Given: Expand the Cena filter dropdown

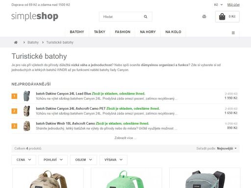Looking at the screenshot, I should (x=24, y=160).
